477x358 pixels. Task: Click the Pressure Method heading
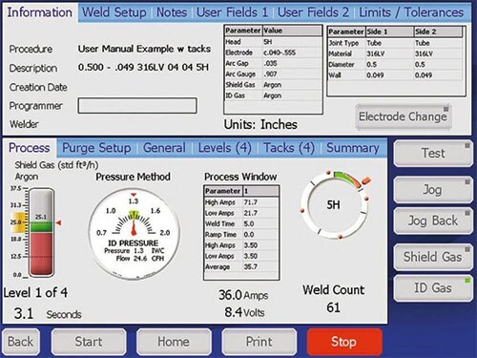click(133, 177)
